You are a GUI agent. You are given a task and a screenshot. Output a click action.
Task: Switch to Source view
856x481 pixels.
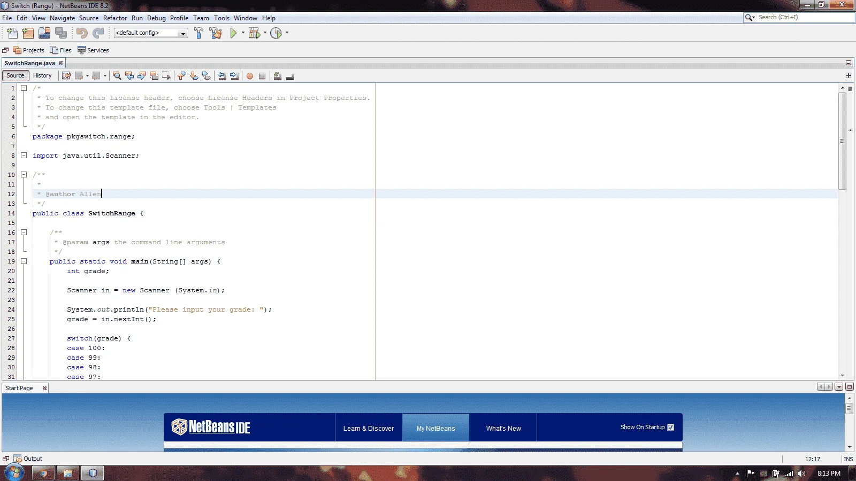coord(16,76)
